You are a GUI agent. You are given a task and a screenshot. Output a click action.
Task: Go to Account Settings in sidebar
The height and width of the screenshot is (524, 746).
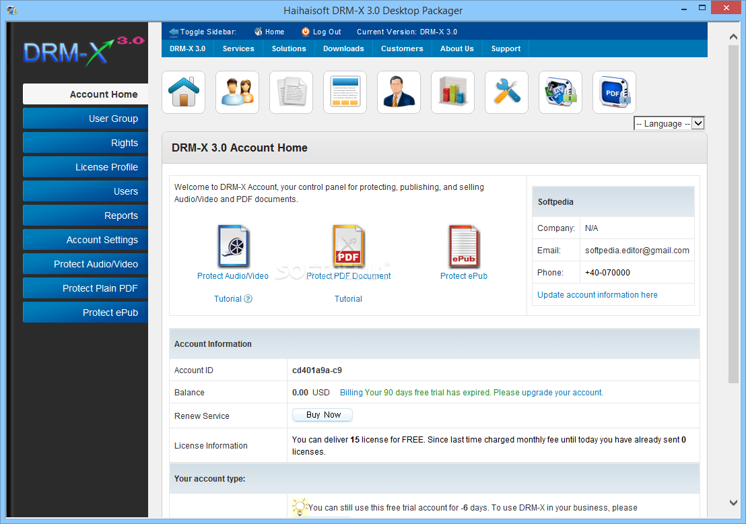pyautogui.click(x=86, y=240)
